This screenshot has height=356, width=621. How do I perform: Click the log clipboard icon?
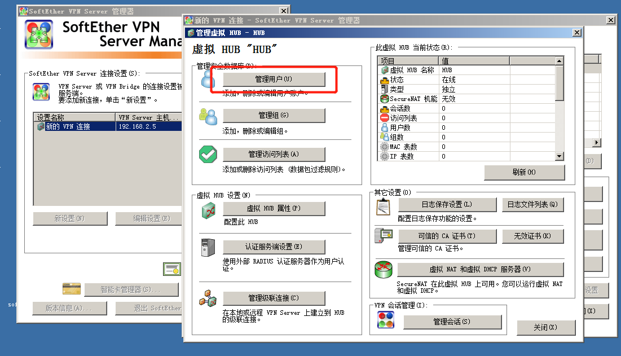pyautogui.click(x=384, y=206)
